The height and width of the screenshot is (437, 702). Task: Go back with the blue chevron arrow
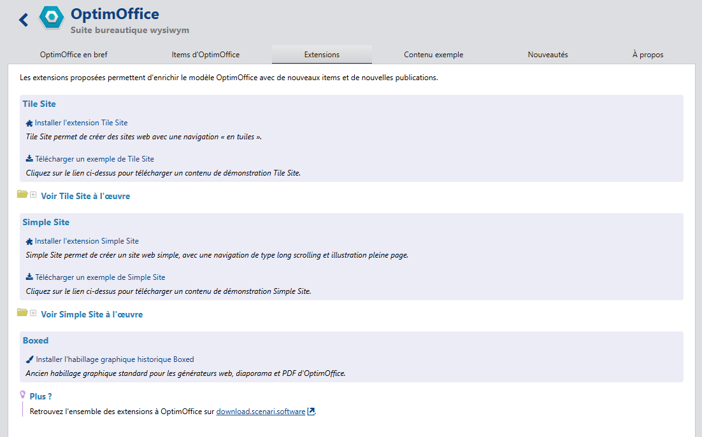24,20
